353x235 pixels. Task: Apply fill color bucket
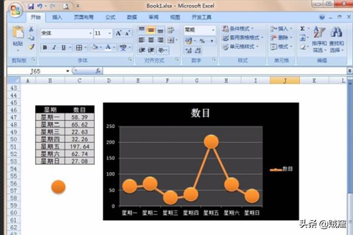[95, 47]
